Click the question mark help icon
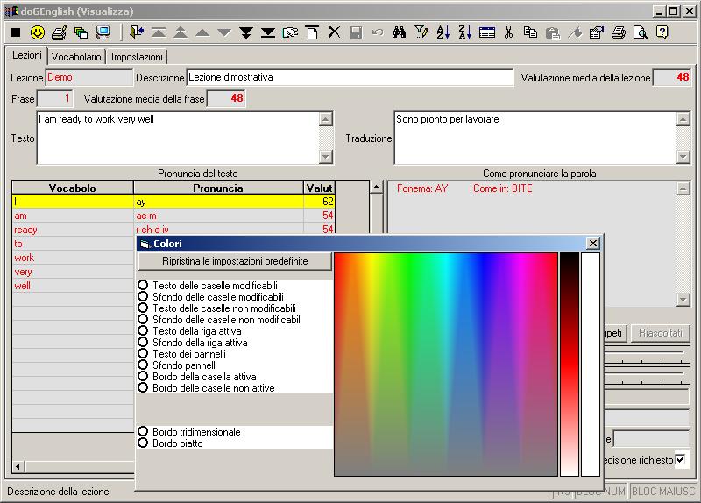Screen dimensions: 701x503 pos(662,32)
